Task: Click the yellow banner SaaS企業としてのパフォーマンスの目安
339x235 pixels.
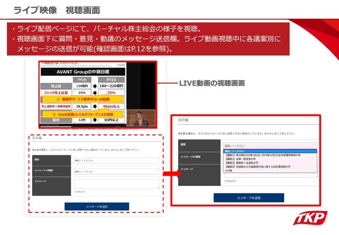Action: tap(83, 114)
